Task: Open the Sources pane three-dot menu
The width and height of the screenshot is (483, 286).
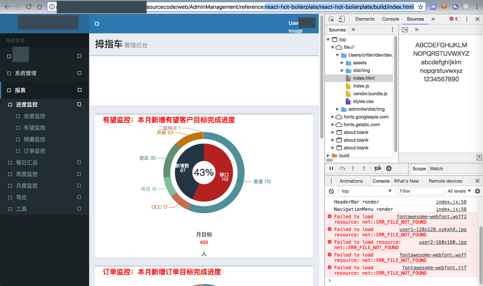Action: (x=392, y=30)
